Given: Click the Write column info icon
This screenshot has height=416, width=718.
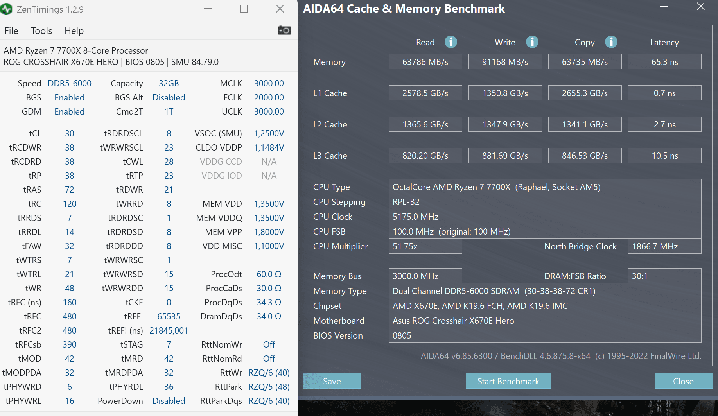Looking at the screenshot, I should click(x=532, y=42).
